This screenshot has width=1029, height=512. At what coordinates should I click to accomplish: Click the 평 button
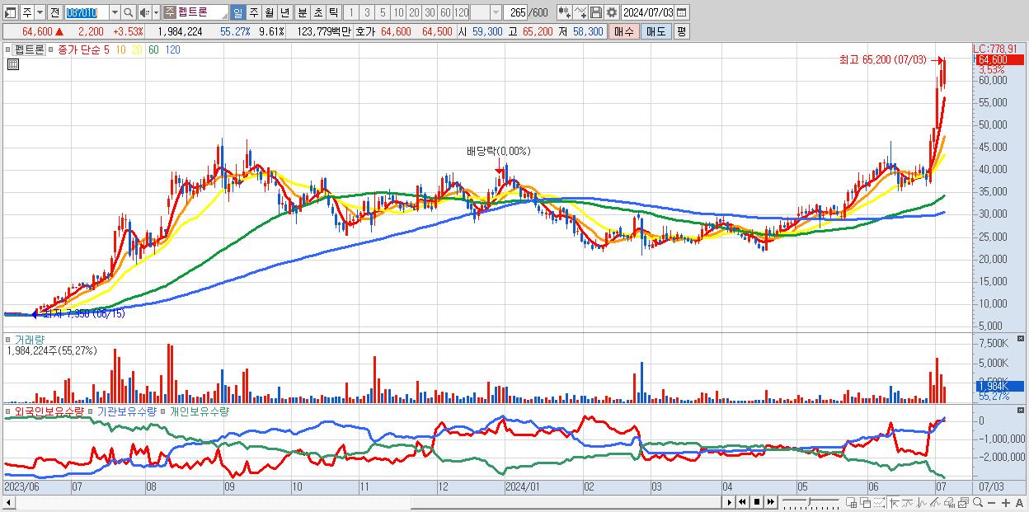click(681, 31)
